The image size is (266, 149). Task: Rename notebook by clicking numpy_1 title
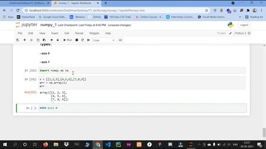(48, 25)
